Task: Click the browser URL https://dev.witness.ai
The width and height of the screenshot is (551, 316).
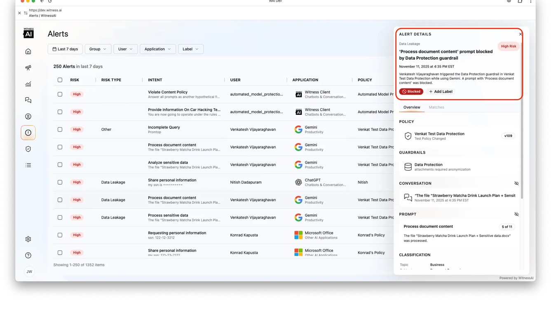Action: 45,10
